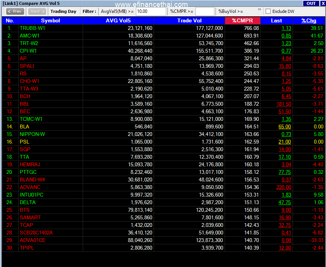Image resolution: width=326 pixels, height=267 pixels.
Task: Go back with the Prev button
Action: (x=15, y=11)
